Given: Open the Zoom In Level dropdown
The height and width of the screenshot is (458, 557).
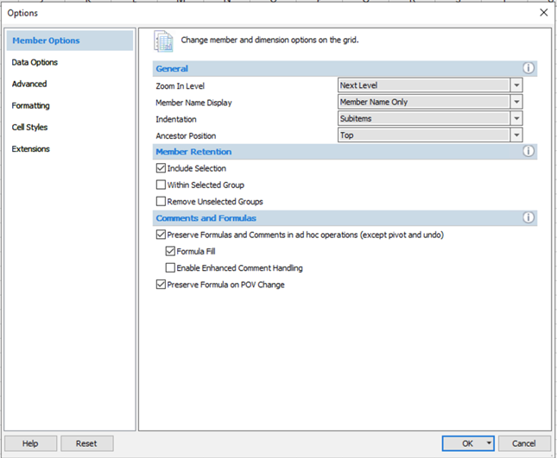Looking at the screenshot, I should (516, 85).
